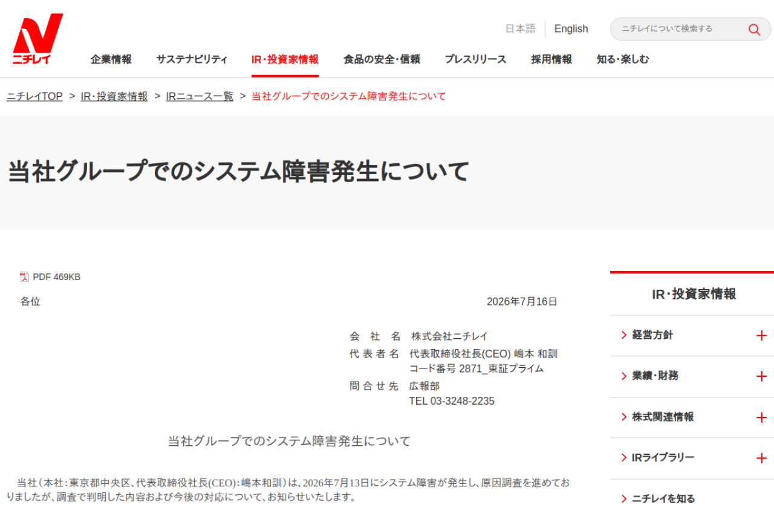Click the centered article subtitle heading
774x516 pixels.
(x=289, y=441)
